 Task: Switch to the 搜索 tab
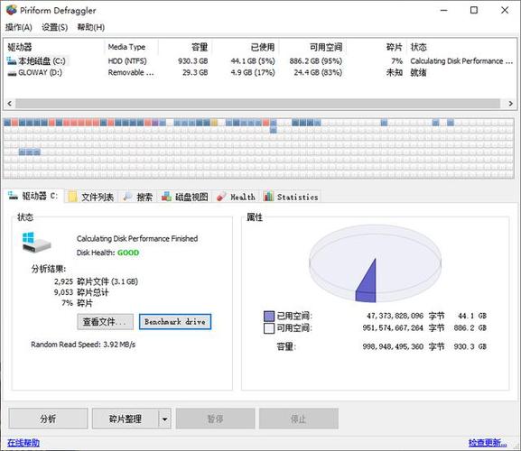[138, 198]
